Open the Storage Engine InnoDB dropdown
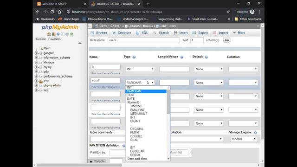 tap(243, 139)
